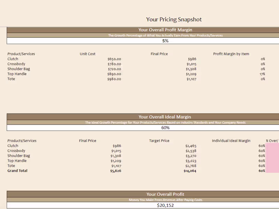Select the 'Grand Total' row label
Viewport: 279px width, 209px height.
(17, 171)
